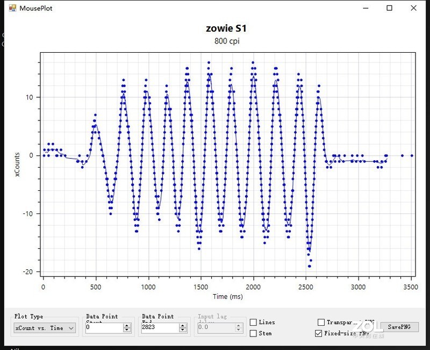Click the 2000 tick label on time axis
Screen dimensions: 430x350
point(253,287)
